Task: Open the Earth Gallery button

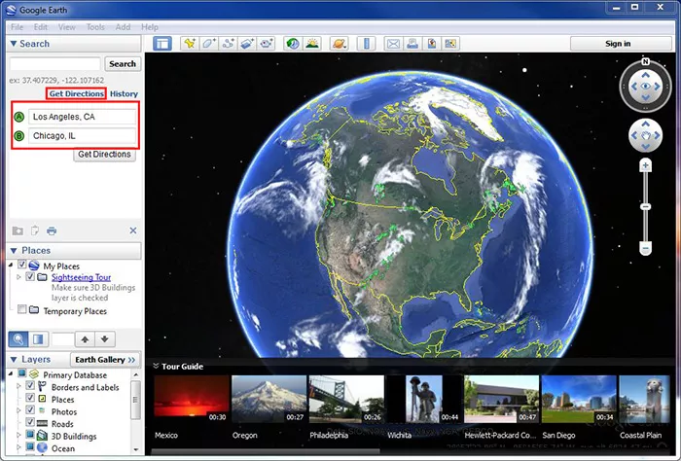Action: 105,360
